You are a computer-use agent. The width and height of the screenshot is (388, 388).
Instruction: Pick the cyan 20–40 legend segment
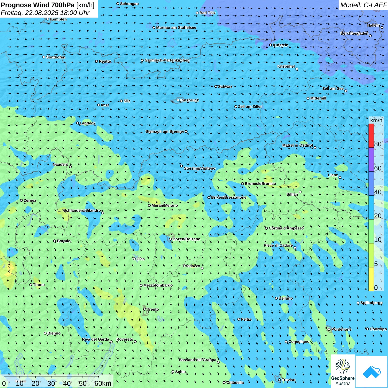point(371,208)
